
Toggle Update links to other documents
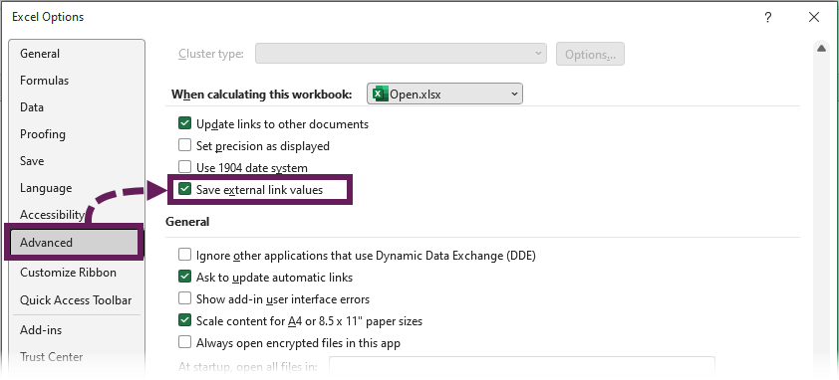click(x=184, y=124)
